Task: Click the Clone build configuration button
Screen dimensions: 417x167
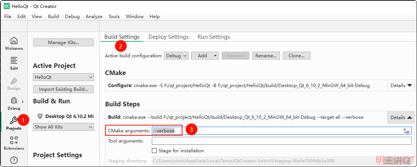Action: point(296,55)
